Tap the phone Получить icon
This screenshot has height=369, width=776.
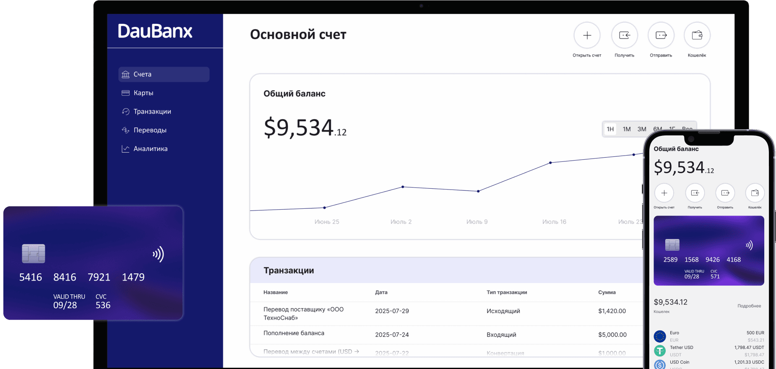pyautogui.click(x=695, y=193)
